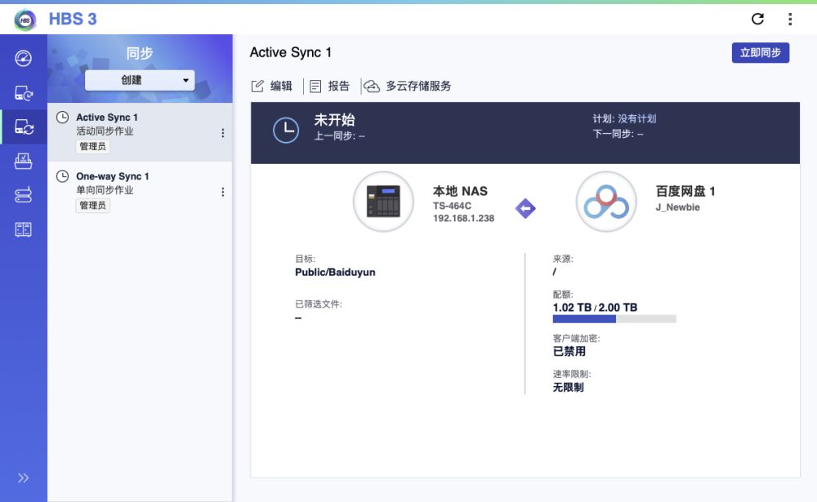Select the Sync sidebar icon

tap(24, 127)
